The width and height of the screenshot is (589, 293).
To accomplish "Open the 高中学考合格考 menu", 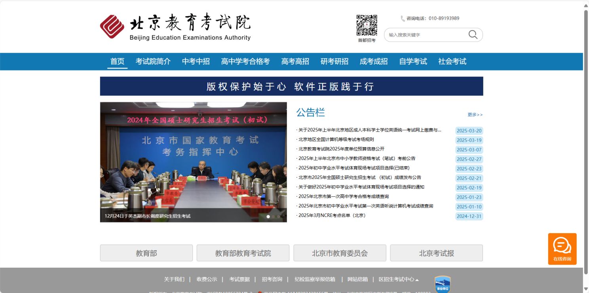I will (245, 61).
